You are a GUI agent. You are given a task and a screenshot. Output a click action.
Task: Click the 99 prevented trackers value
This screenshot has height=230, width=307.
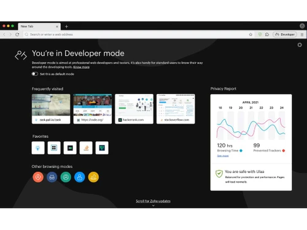click(257, 145)
